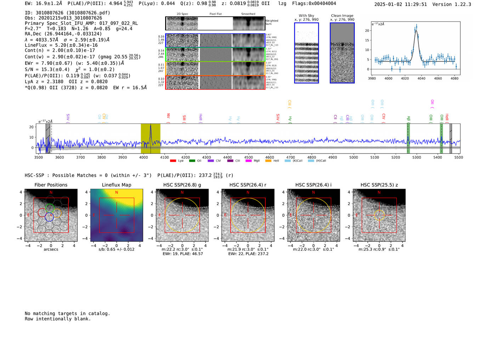Click the yellow highlighted line region in spectrum
Image resolution: width=496 pixels, height=338 pixels.
tap(151, 138)
